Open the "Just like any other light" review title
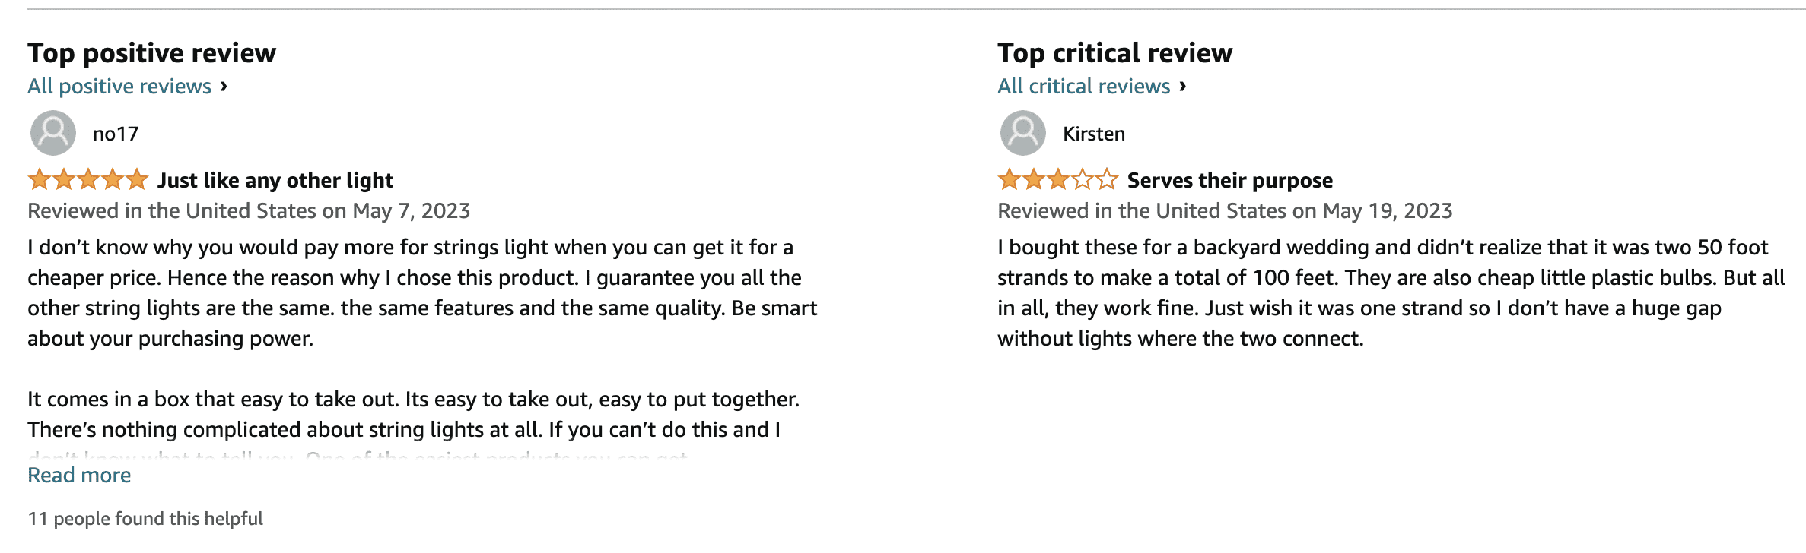This screenshot has width=1806, height=553. coord(275,180)
